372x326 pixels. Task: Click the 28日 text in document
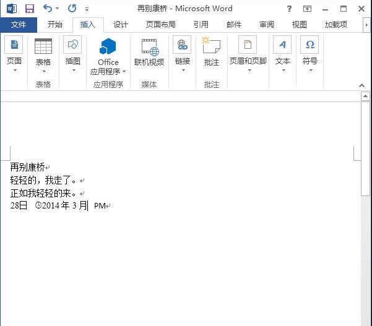[x=19, y=205]
